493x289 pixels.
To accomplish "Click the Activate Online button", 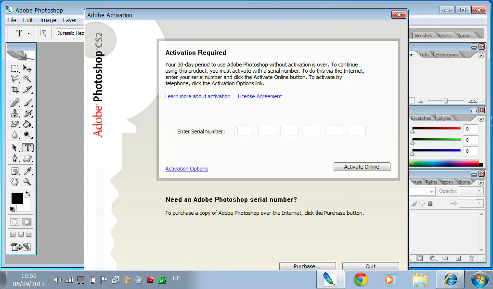I will (362, 167).
